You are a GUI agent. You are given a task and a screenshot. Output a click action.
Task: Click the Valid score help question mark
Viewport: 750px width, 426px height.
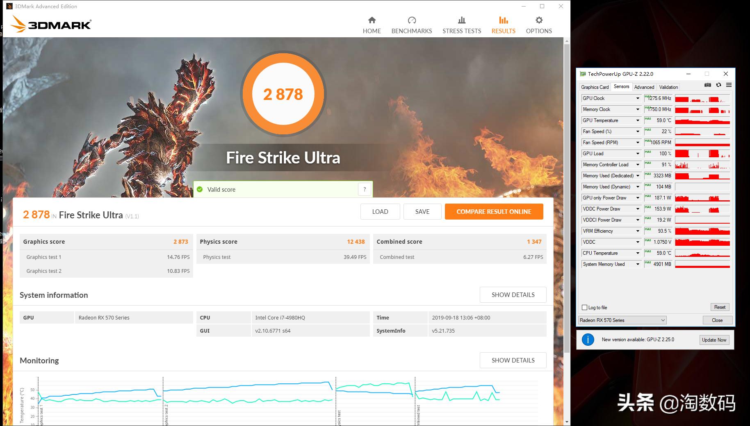tap(365, 189)
